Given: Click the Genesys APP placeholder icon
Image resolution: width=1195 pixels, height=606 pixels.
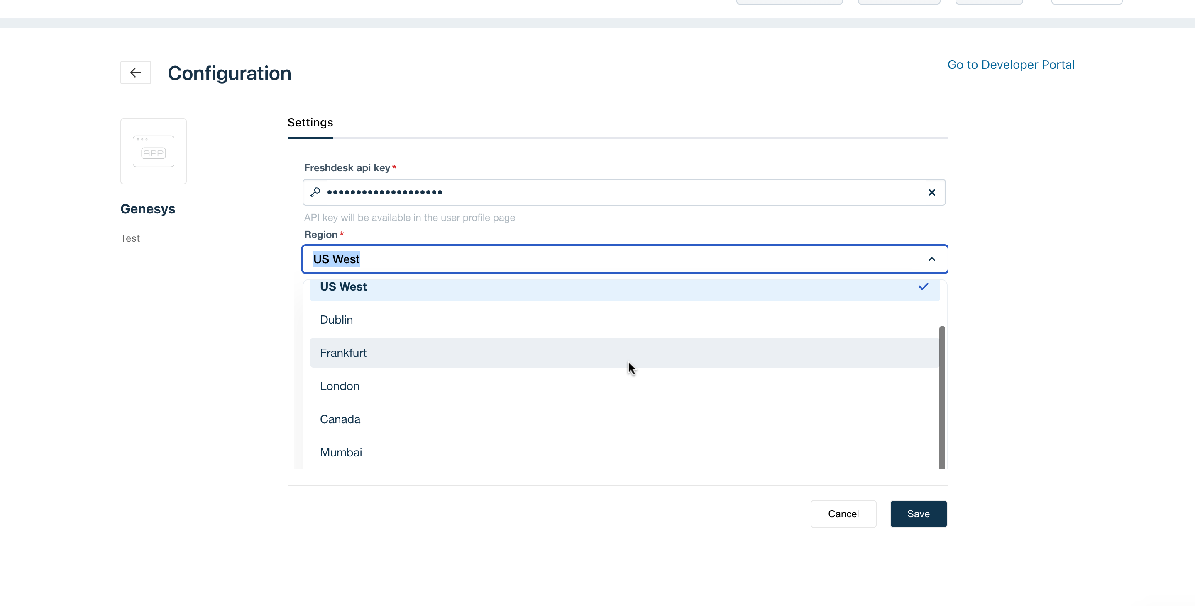Looking at the screenshot, I should tap(153, 152).
